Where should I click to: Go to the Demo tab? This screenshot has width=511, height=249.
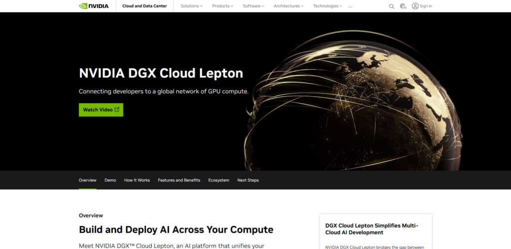point(110,180)
